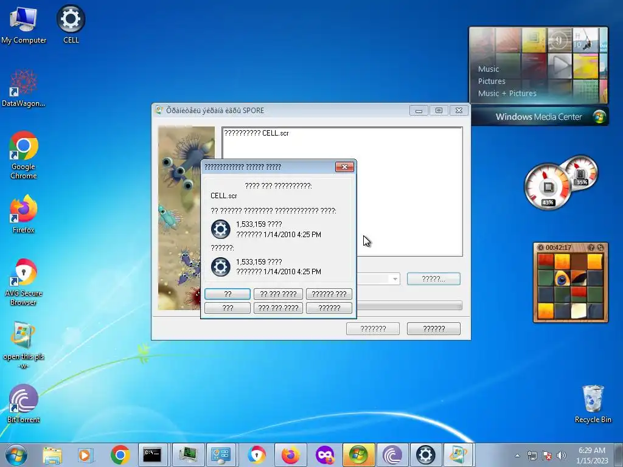623x467 pixels.
Task: Expand the destination path dropdown arrow
Action: pyautogui.click(x=395, y=278)
